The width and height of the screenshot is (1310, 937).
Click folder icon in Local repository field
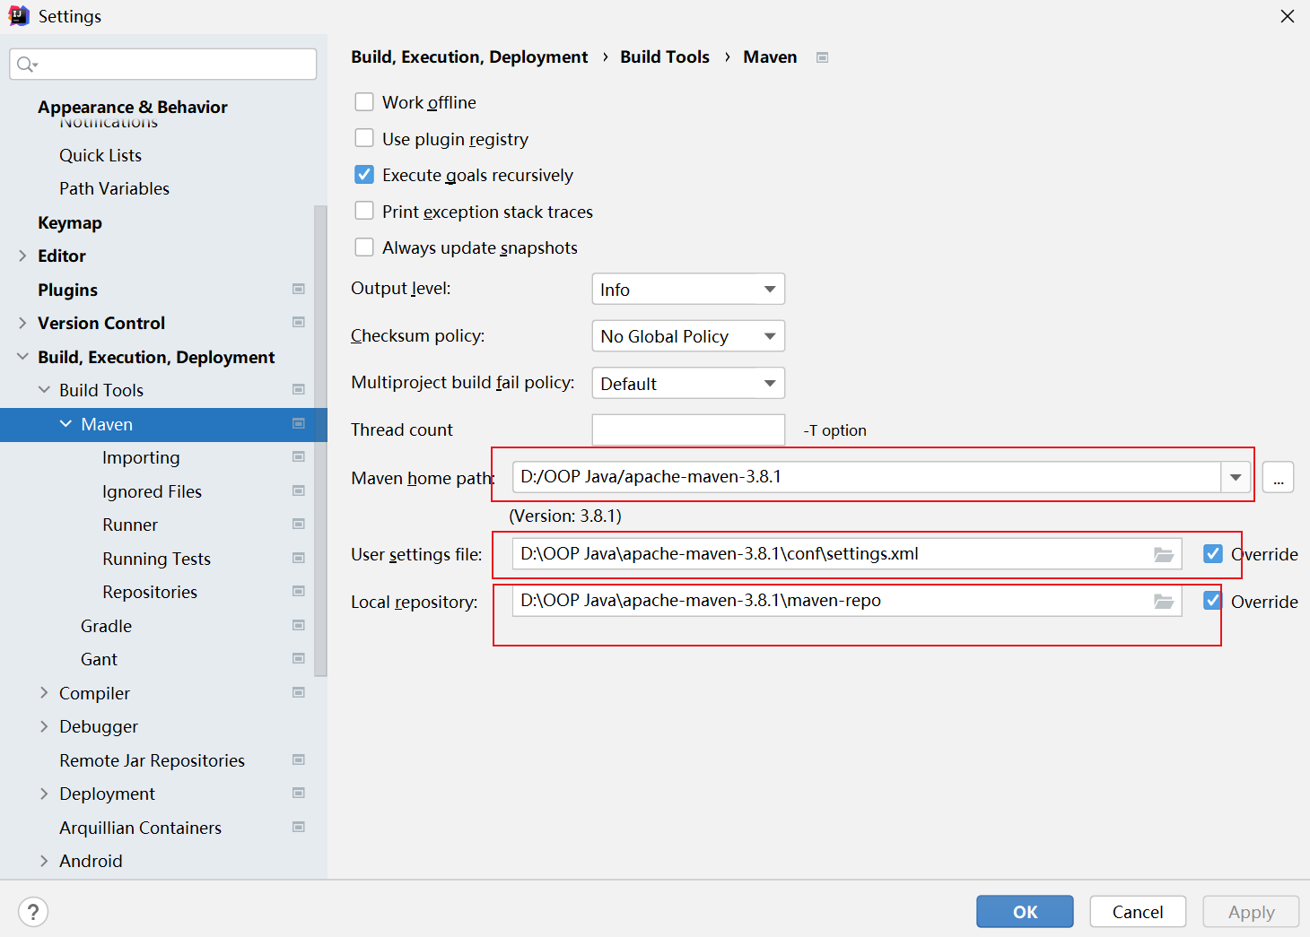coord(1163,602)
